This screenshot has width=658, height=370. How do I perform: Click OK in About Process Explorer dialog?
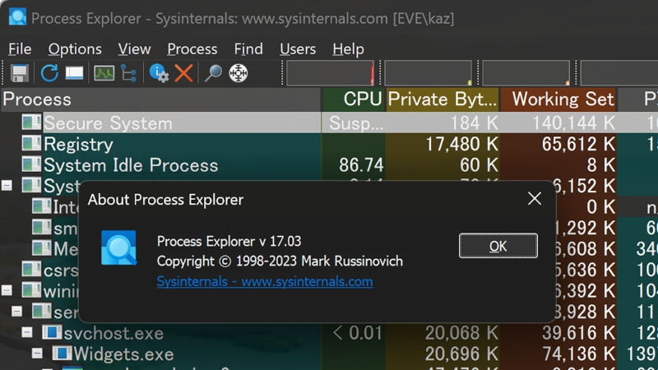498,246
